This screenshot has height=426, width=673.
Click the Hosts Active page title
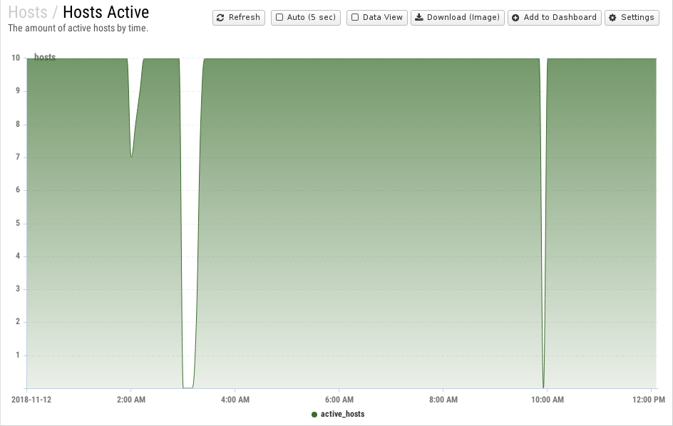coord(106,12)
